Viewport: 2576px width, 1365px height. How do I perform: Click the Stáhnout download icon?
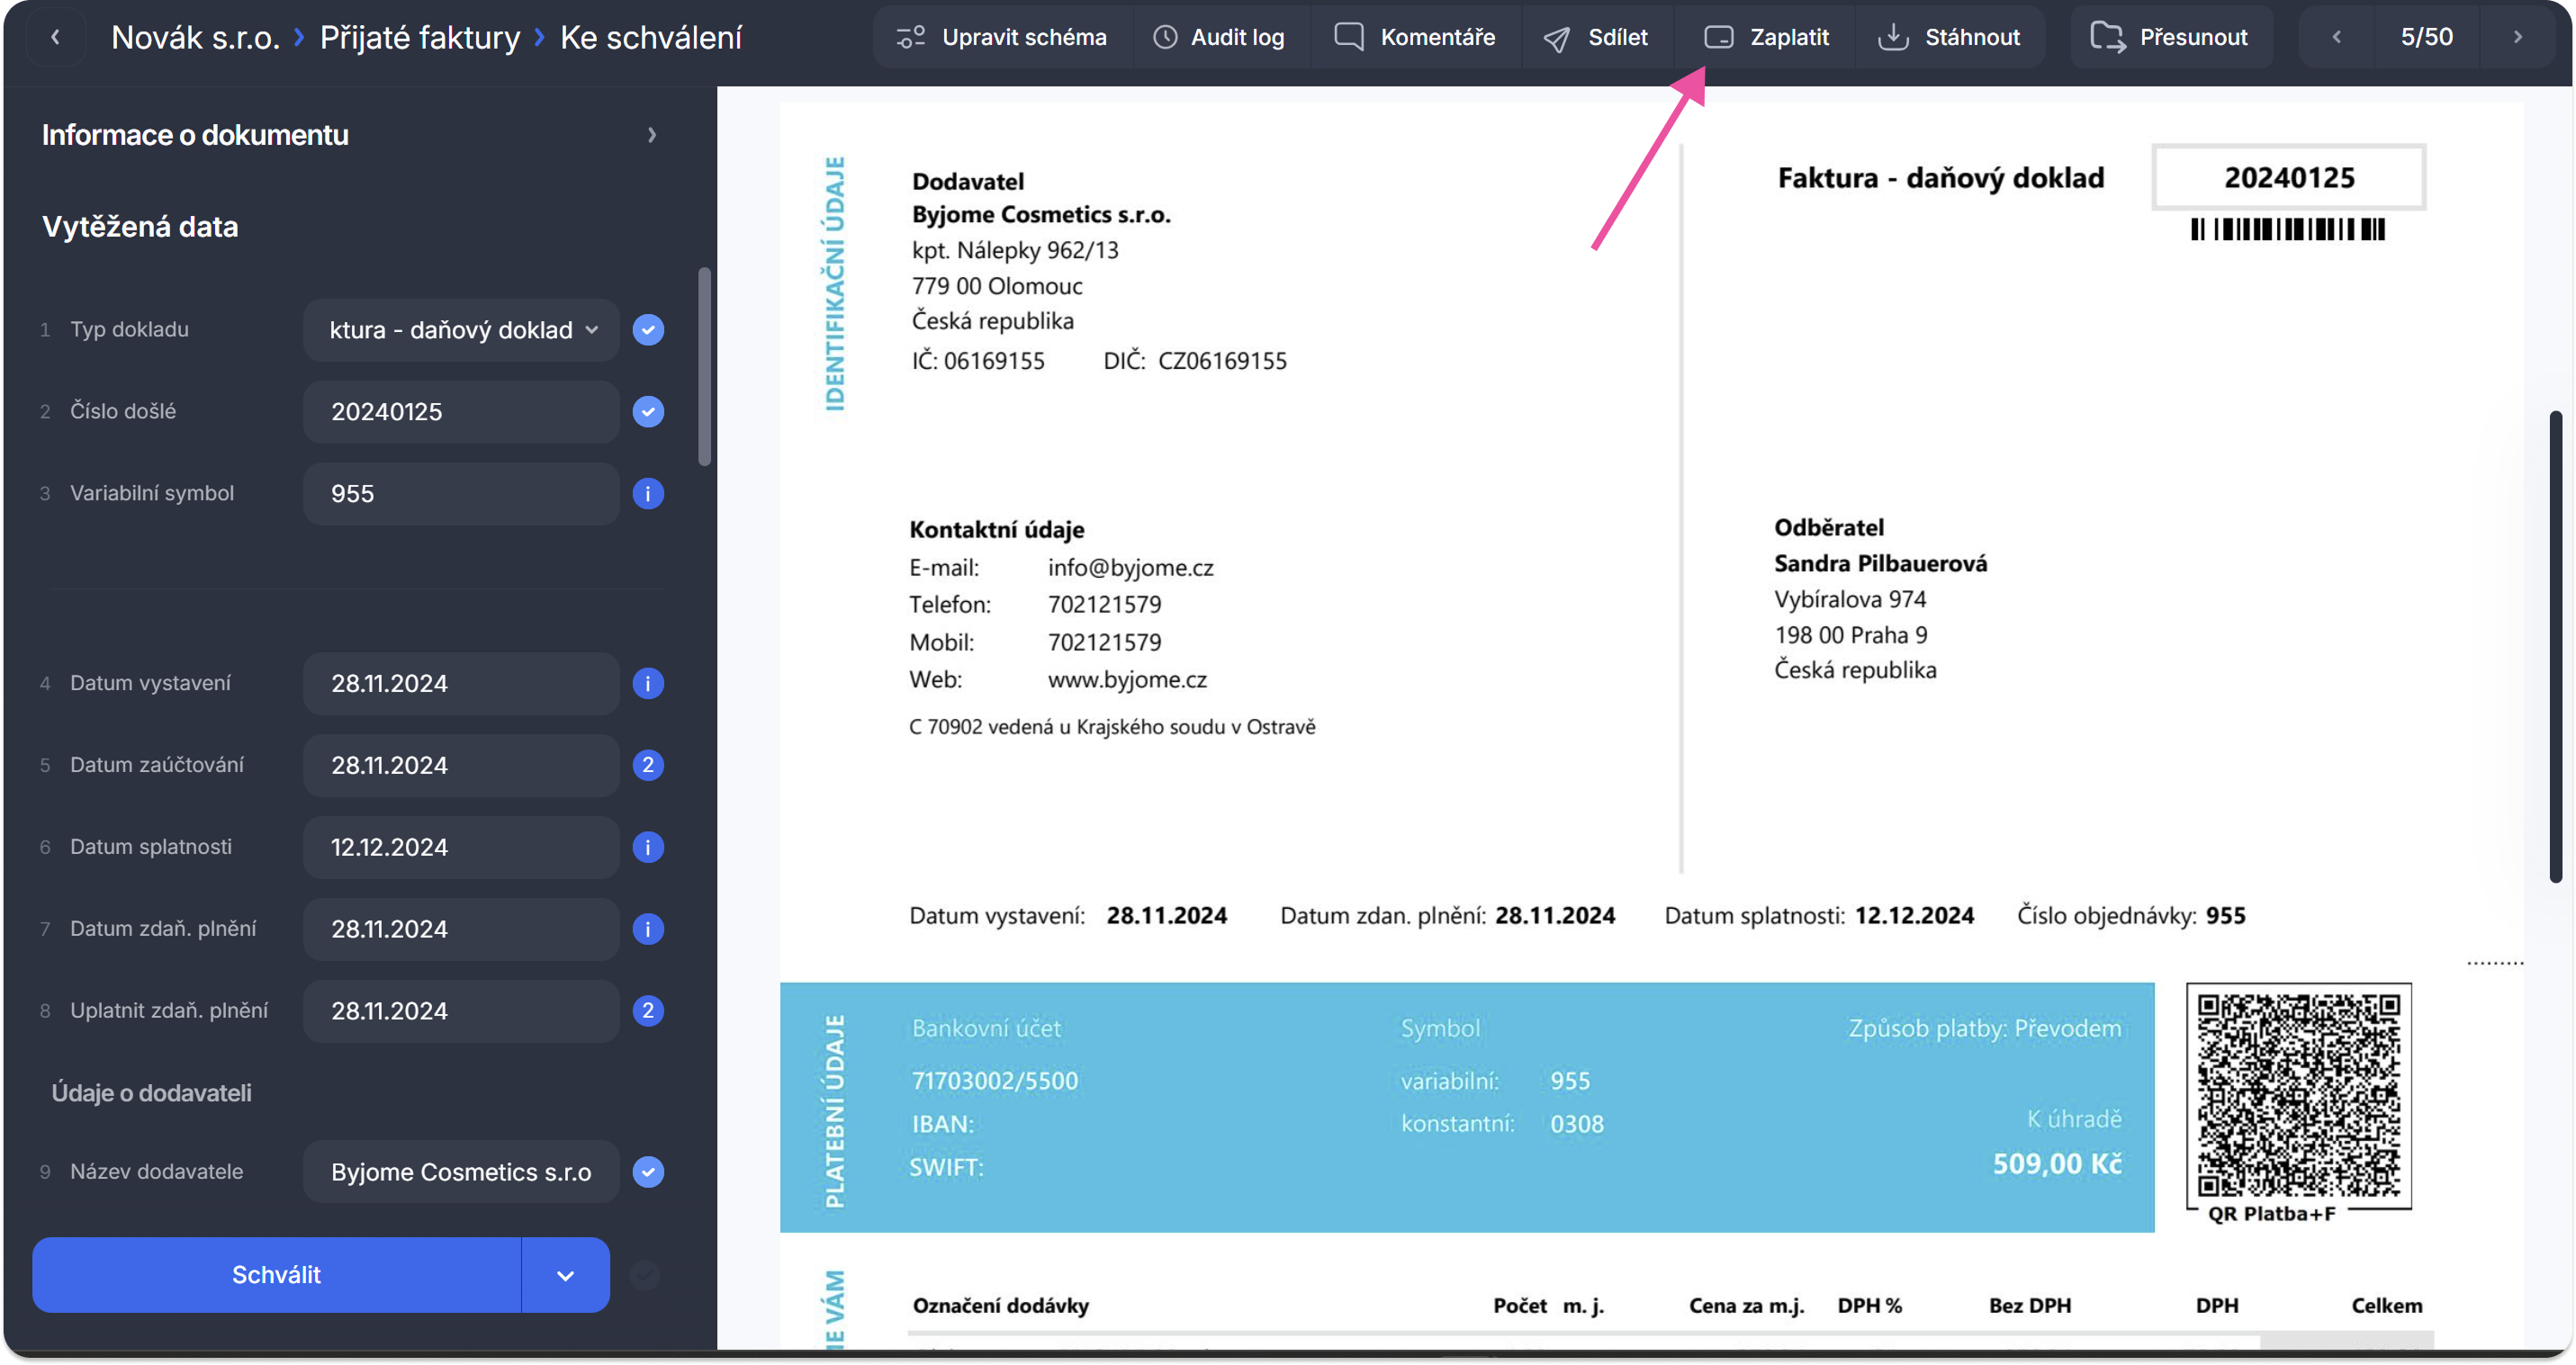(x=1892, y=37)
